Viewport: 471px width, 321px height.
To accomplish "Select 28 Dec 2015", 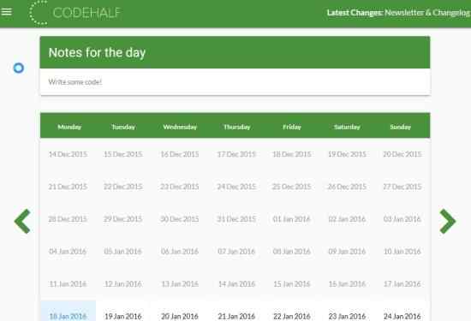I will [68, 219].
